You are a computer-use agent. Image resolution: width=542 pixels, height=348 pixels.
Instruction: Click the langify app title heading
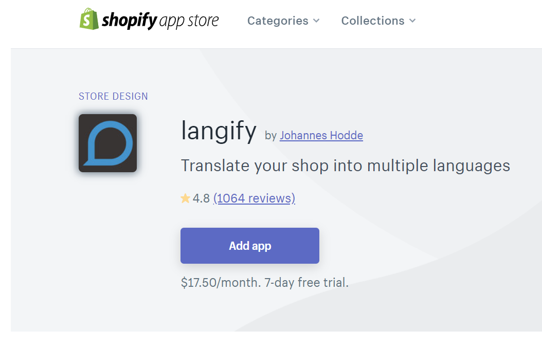click(219, 131)
